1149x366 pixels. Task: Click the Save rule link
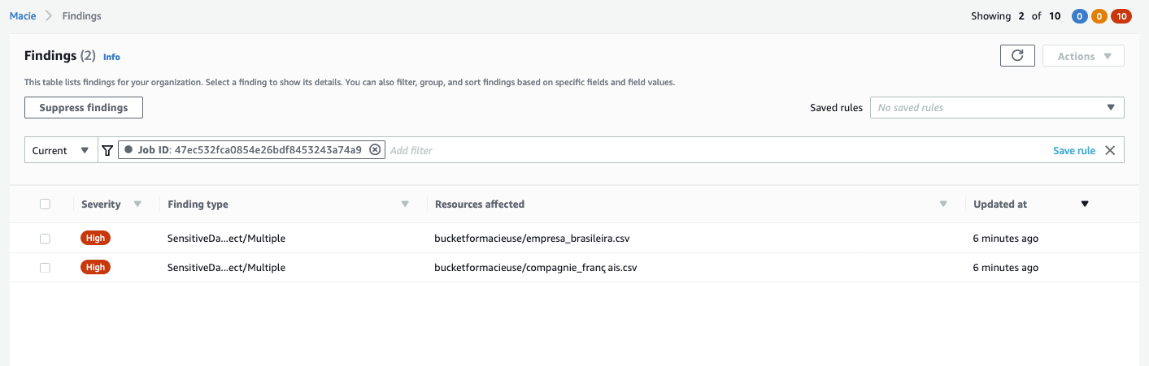(1074, 150)
